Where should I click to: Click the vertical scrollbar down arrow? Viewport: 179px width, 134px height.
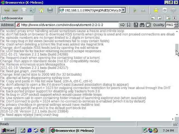tap(177, 115)
